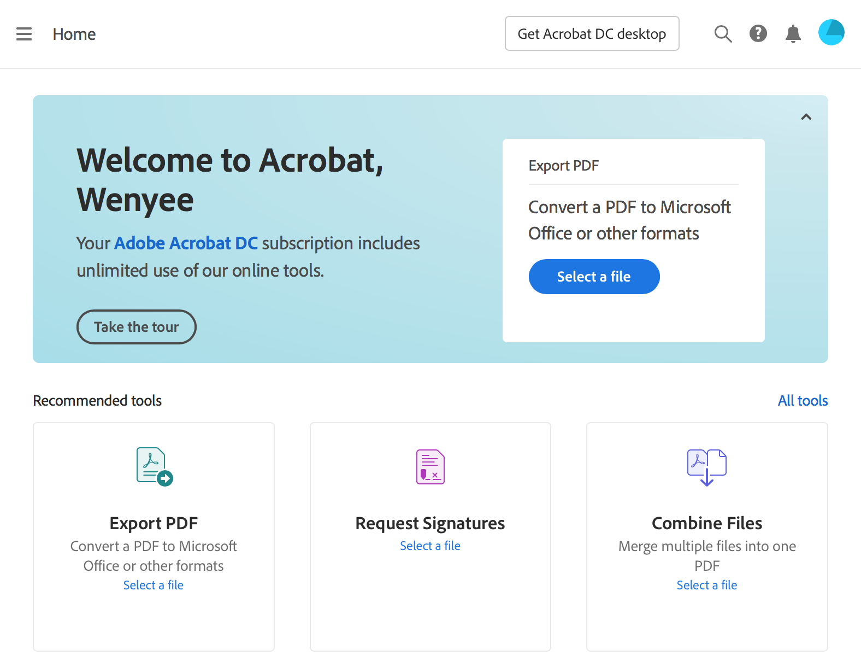Select a file under Export PDF card
861x667 pixels.
(154, 585)
